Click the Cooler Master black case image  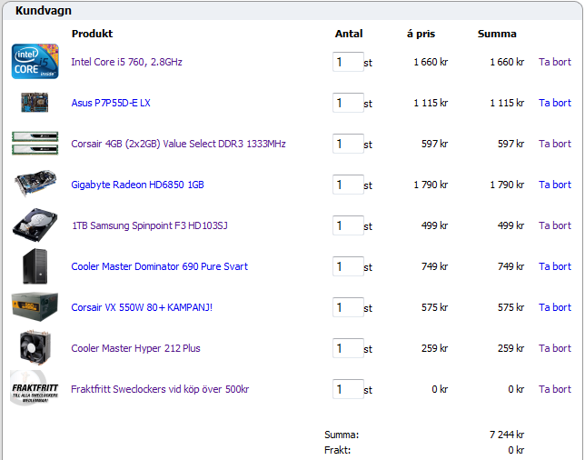[x=35, y=266]
